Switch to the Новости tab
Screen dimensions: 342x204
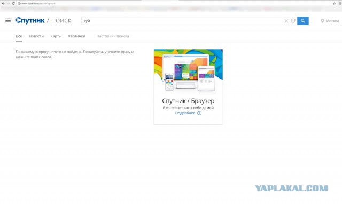(36, 36)
